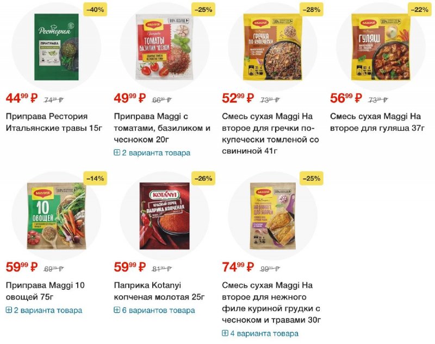
Task: Open Maggi на бумаге для жарки image
Action: (x=272, y=216)
